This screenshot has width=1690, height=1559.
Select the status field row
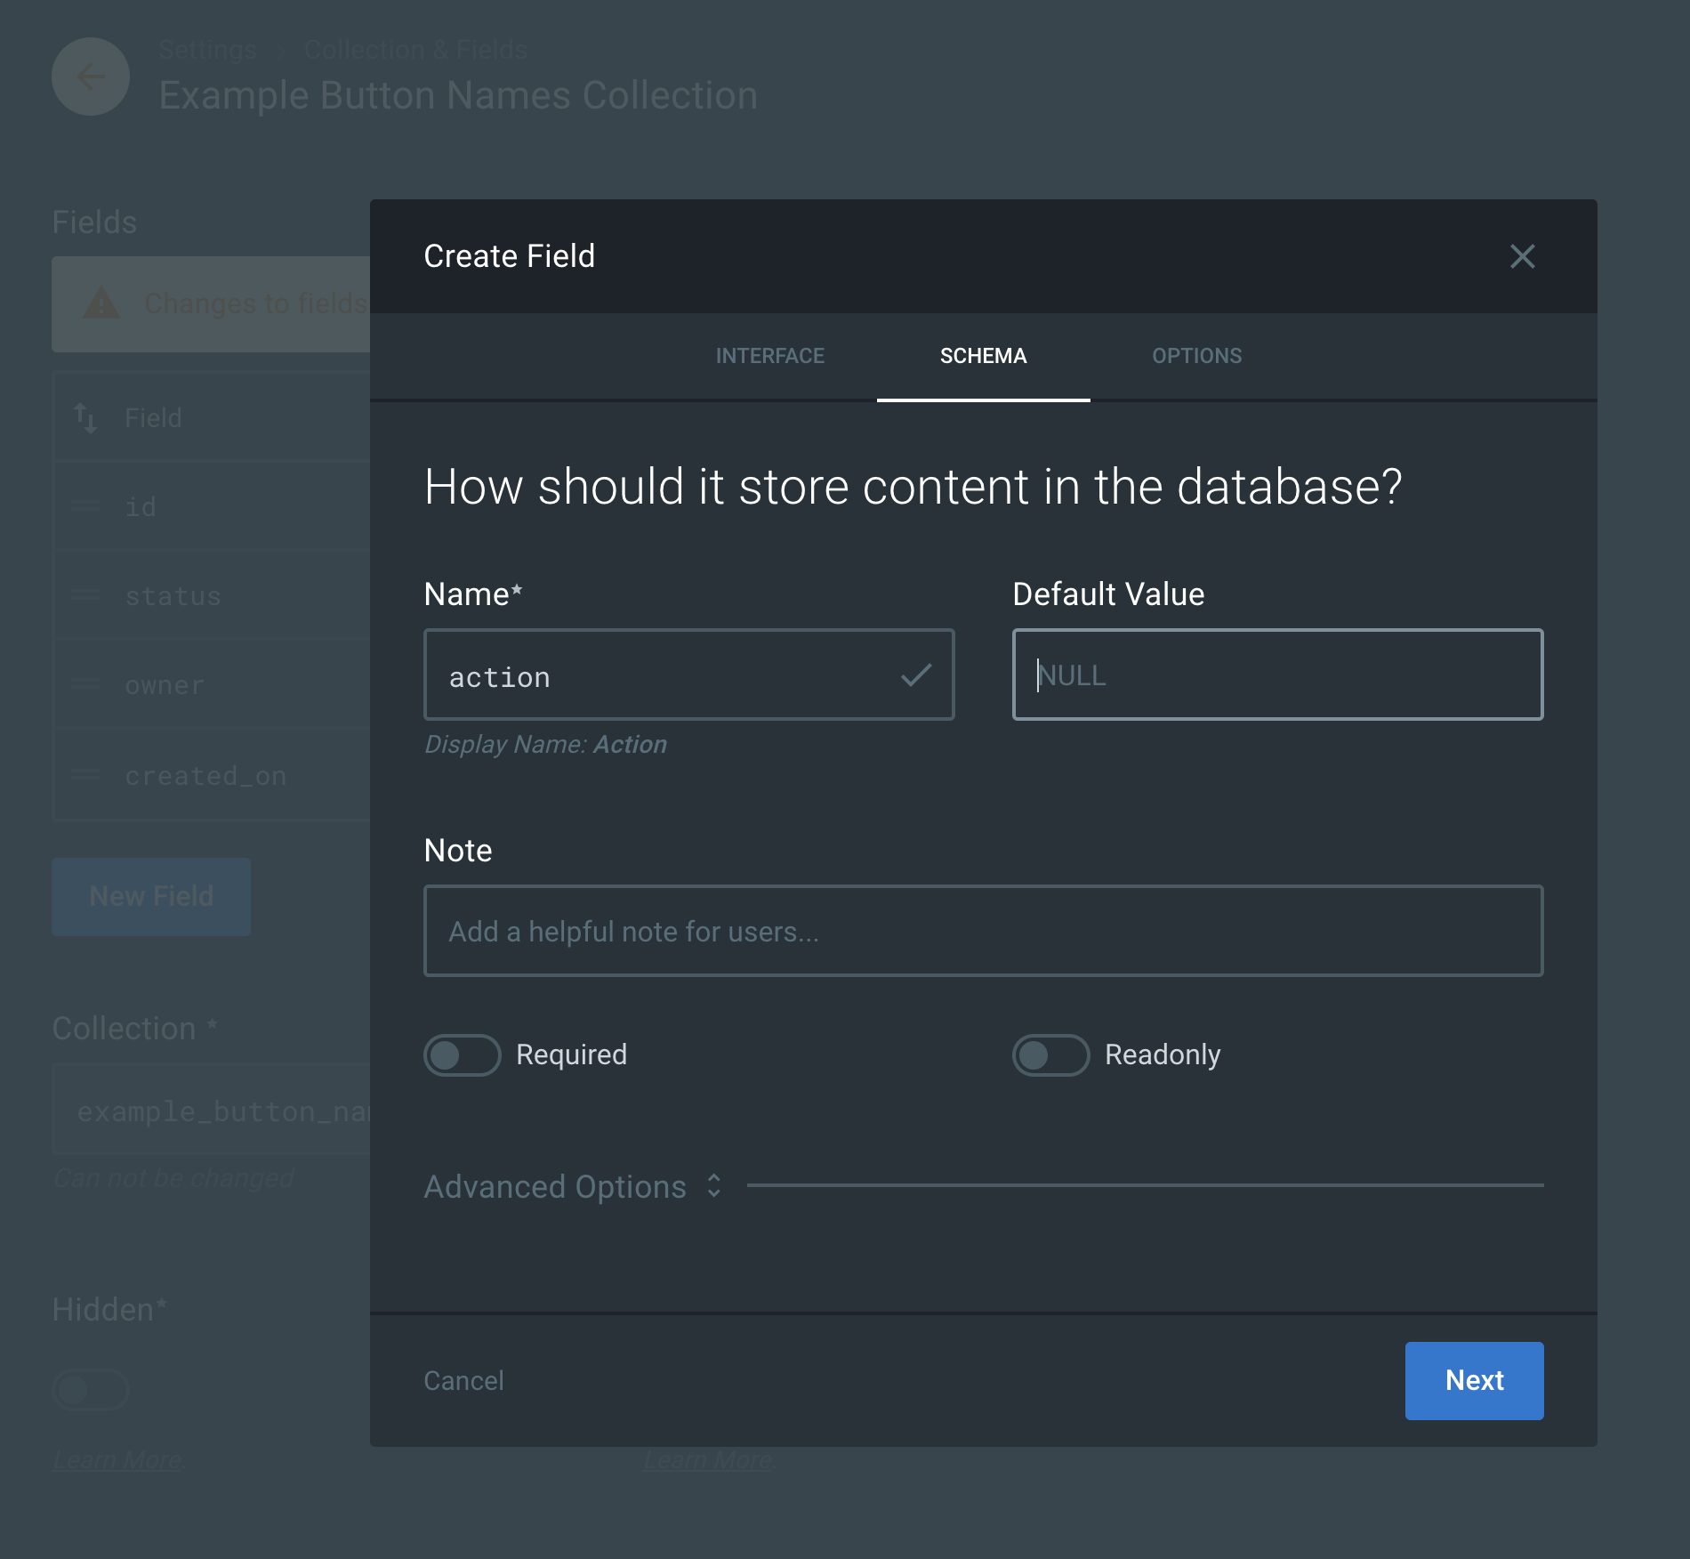pos(212,595)
